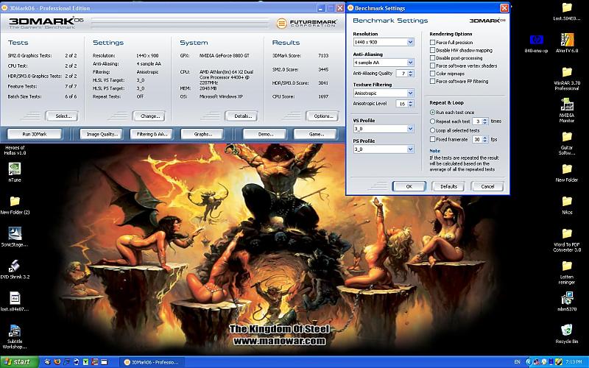This screenshot has height=368, width=589.
Task: Click the EN language indicator in the taskbar
Action: [518, 362]
